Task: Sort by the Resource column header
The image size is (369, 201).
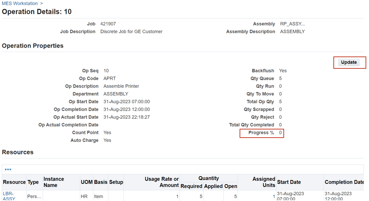Action: point(14,182)
